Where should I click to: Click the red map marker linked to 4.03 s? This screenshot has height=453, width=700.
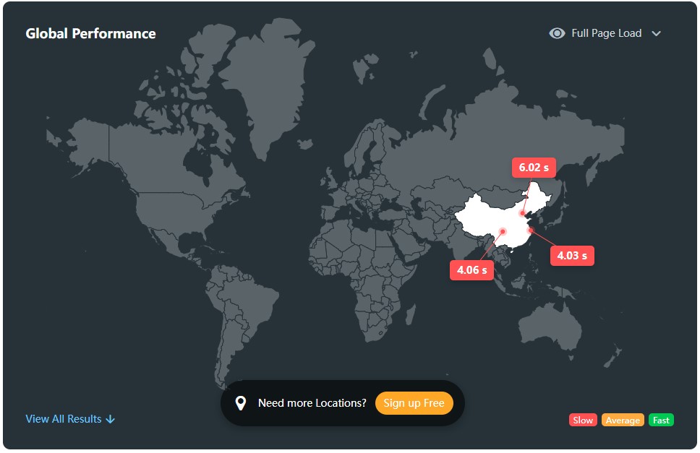530,230
